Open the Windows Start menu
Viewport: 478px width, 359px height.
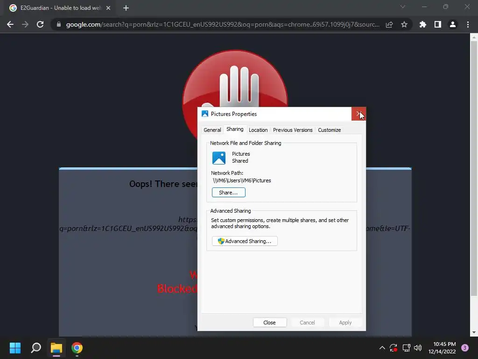click(15, 348)
